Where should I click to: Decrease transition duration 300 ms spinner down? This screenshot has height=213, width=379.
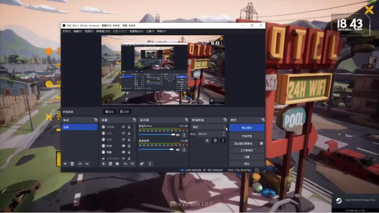click(224, 135)
